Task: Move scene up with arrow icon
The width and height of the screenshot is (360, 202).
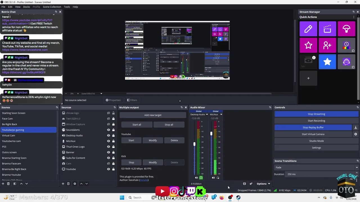Action: (21, 184)
